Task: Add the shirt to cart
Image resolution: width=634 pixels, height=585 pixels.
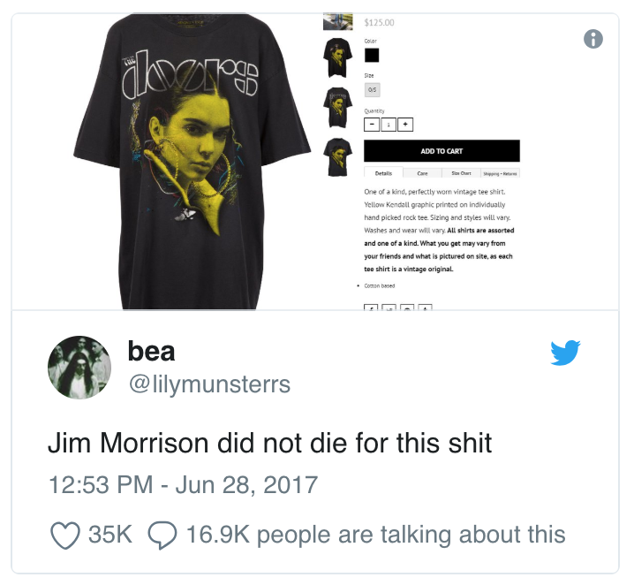Action: pyautogui.click(x=442, y=151)
